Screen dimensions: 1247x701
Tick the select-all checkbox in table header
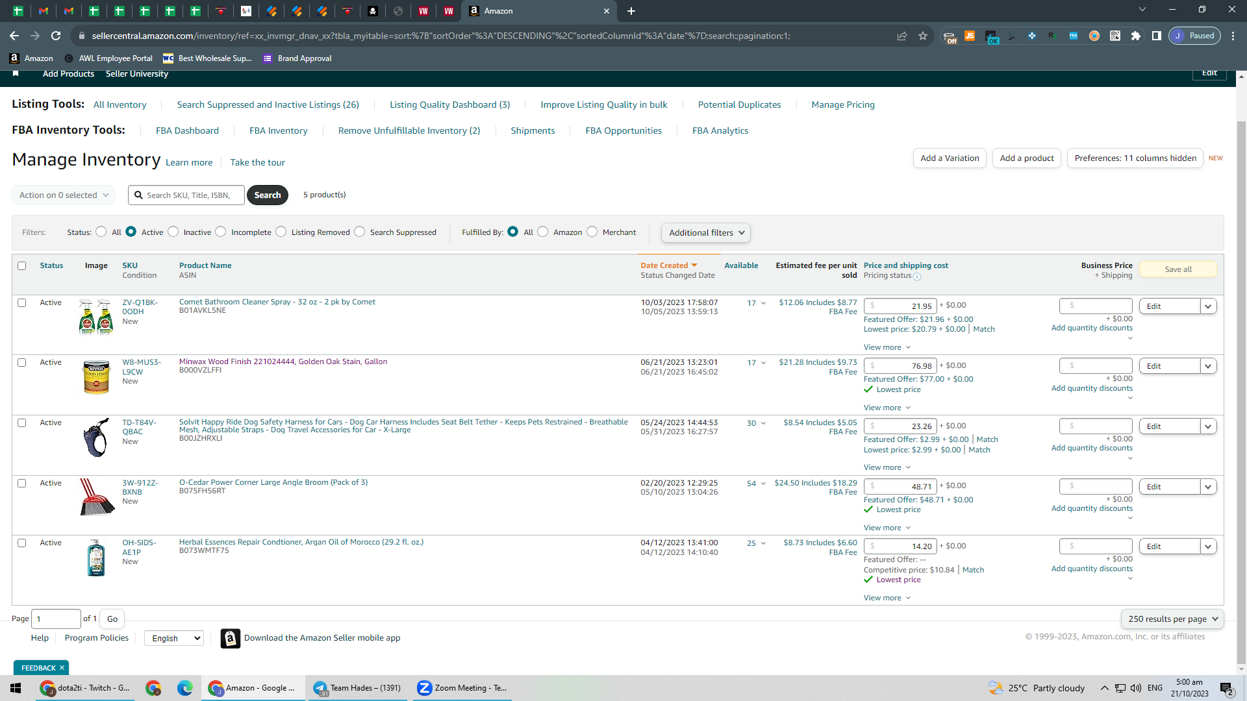[22, 265]
